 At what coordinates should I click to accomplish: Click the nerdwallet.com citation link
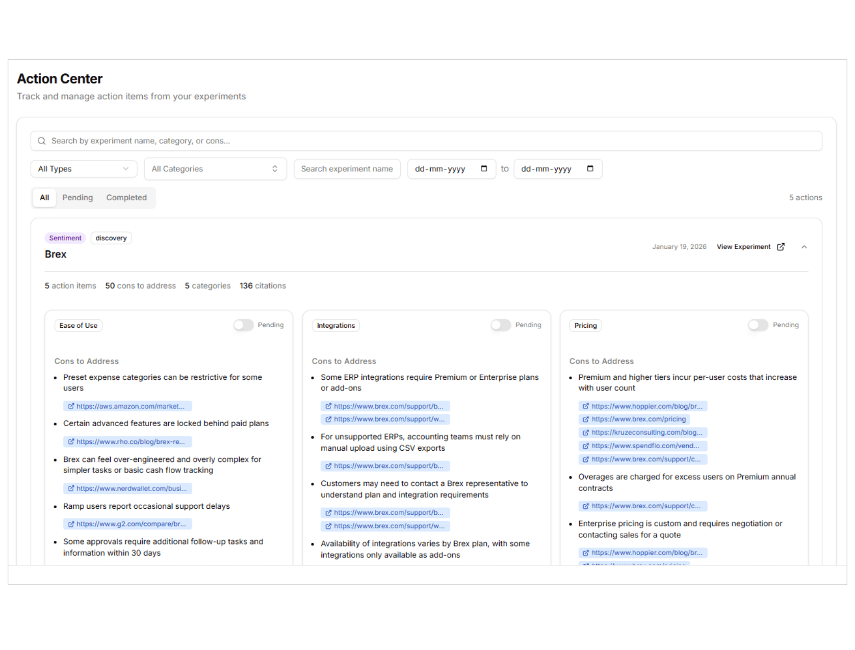tap(131, 488)
